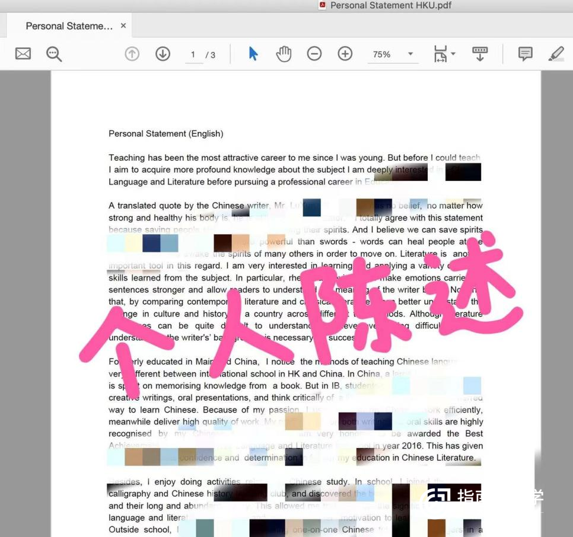Expand the page fit options arrow
573x537 pixels.
tap(453, 54)
